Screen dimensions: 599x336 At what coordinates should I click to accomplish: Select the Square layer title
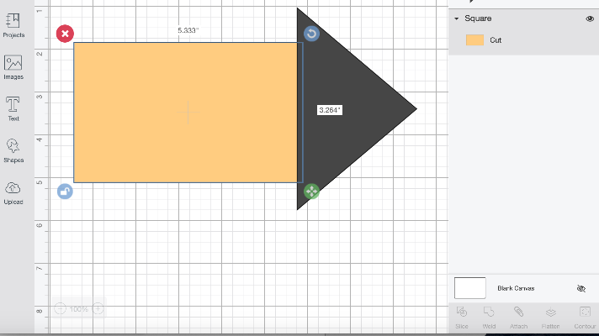(x=478, y=18)
